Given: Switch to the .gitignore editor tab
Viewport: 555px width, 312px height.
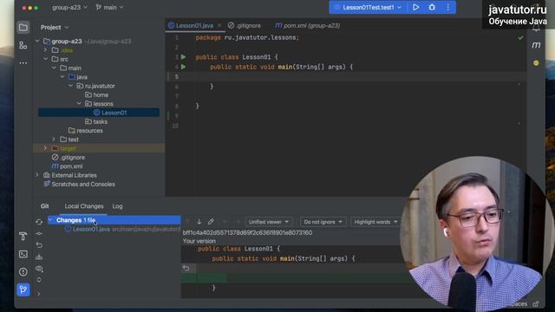Looking at the screenshot, I should pos(245,25).
